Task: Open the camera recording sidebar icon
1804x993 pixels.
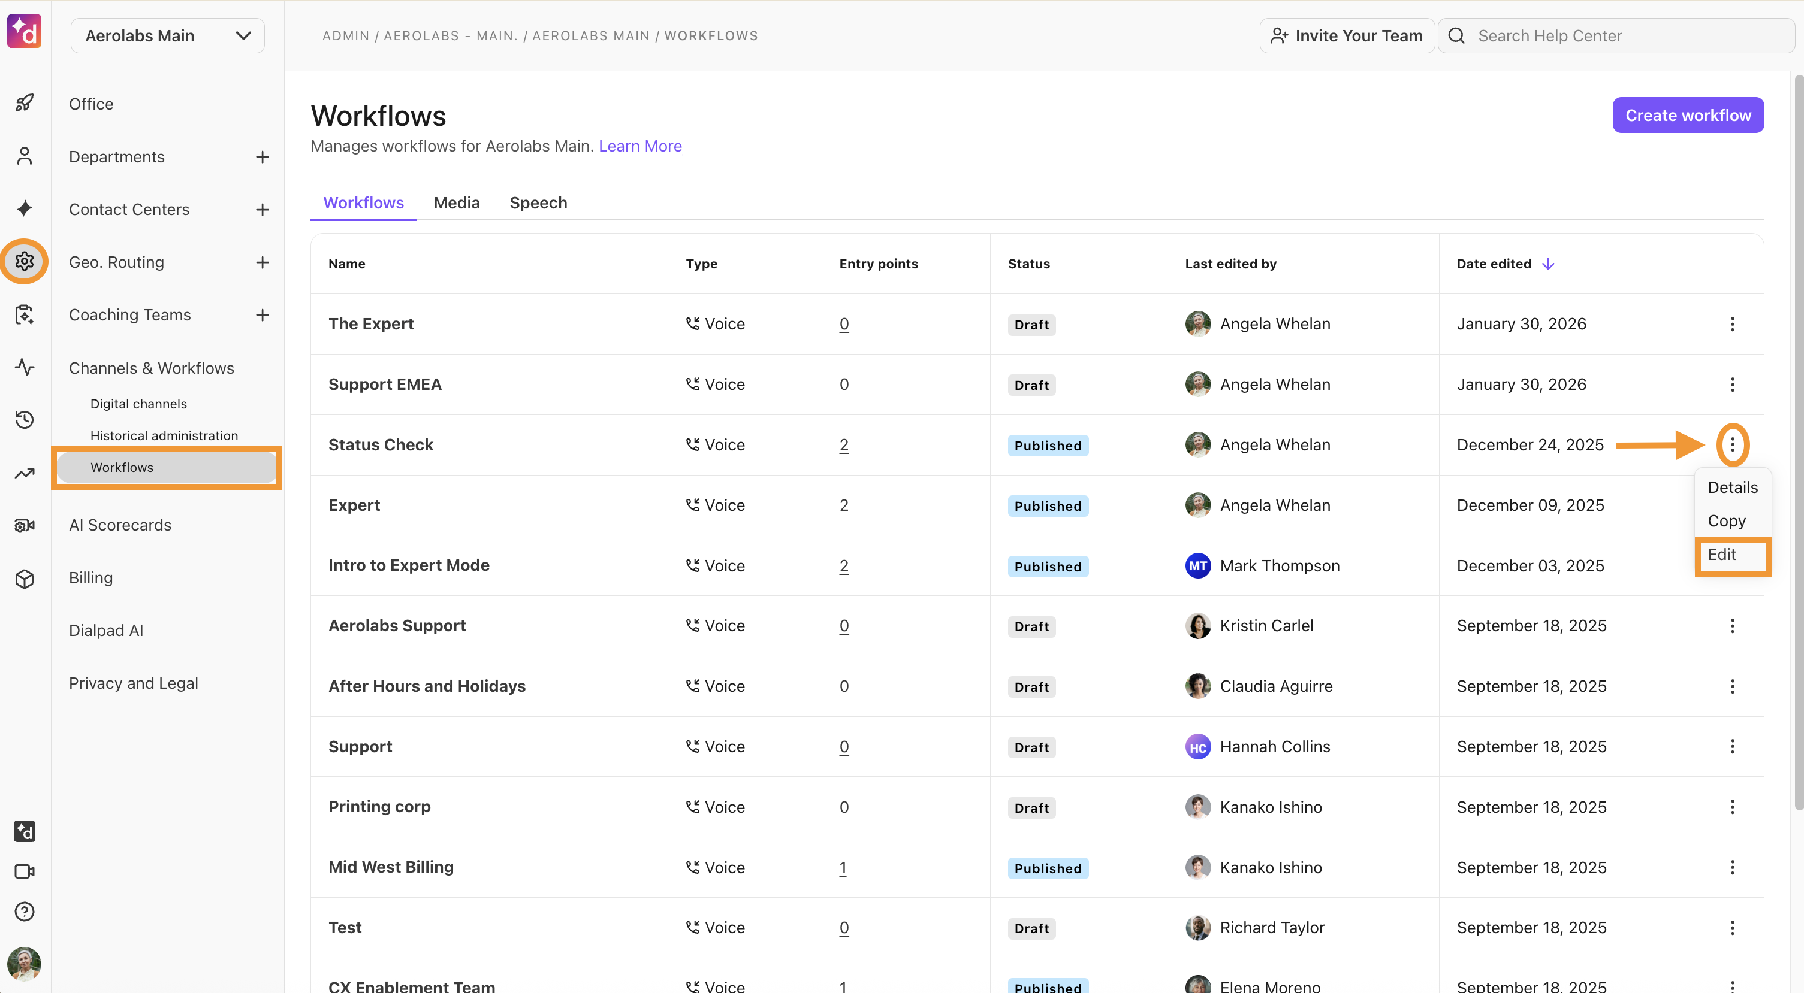Action: tap(25, 525)
